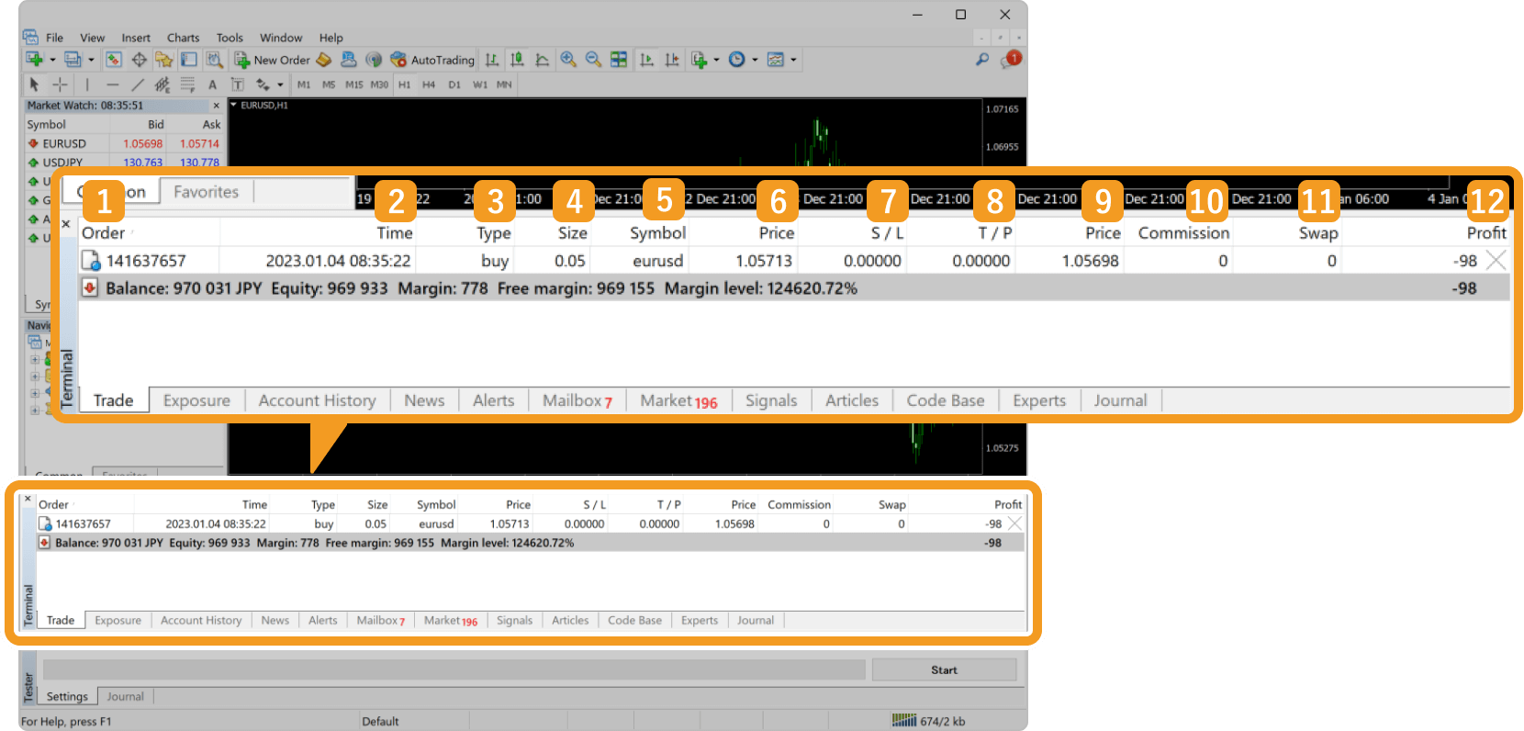Toggle the AutoTrading button

pos(432,60)
